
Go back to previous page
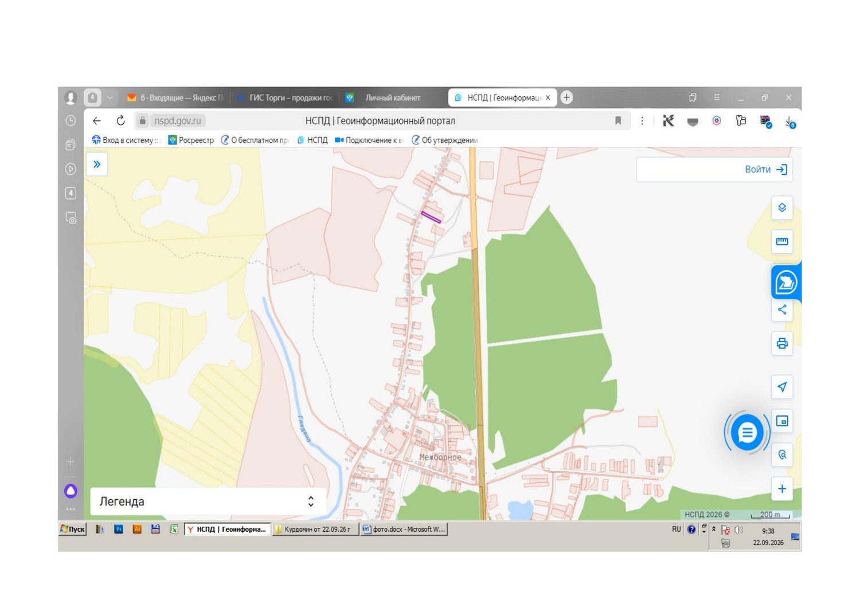pos(97,121)
